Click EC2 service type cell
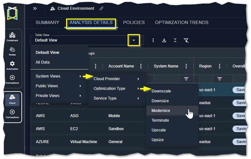Viewport: 251px width, 159px height. pos(74,129)
